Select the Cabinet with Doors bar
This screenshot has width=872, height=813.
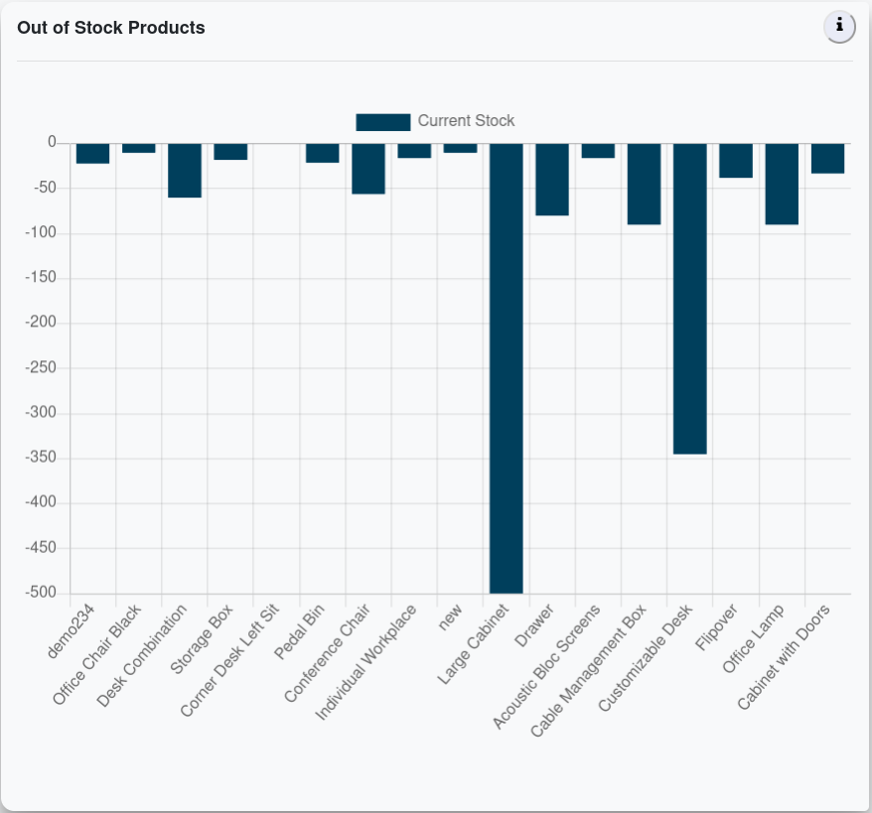click(827, 159)
